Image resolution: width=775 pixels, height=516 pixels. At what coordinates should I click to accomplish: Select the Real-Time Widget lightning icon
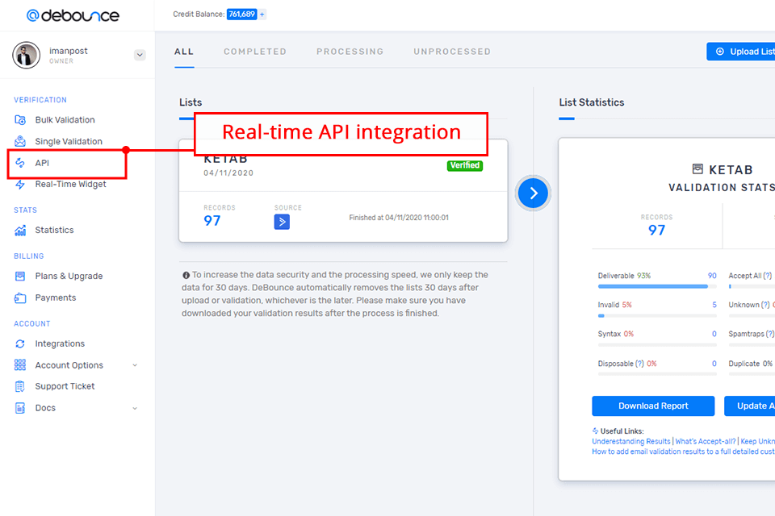[x=20, y=184]
